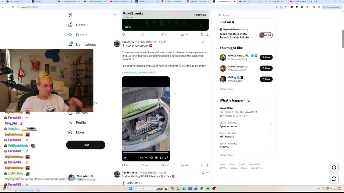Show more suggested accounts under Melkey
The height and width of the screenshot is (193, 344).
tap(226, 89)
